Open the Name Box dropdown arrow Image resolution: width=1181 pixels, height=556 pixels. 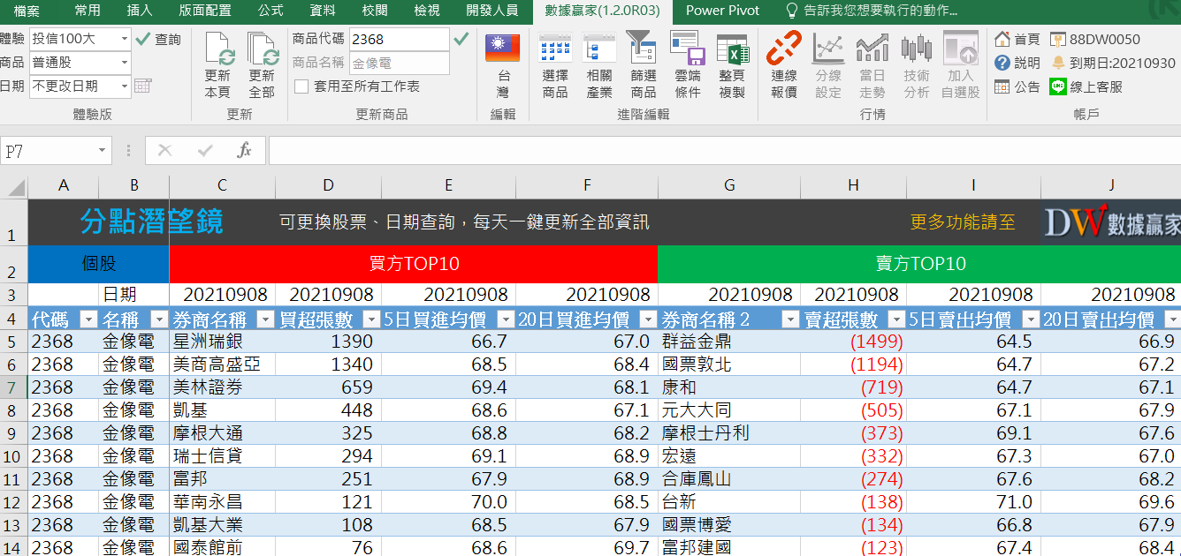point(102,151)
